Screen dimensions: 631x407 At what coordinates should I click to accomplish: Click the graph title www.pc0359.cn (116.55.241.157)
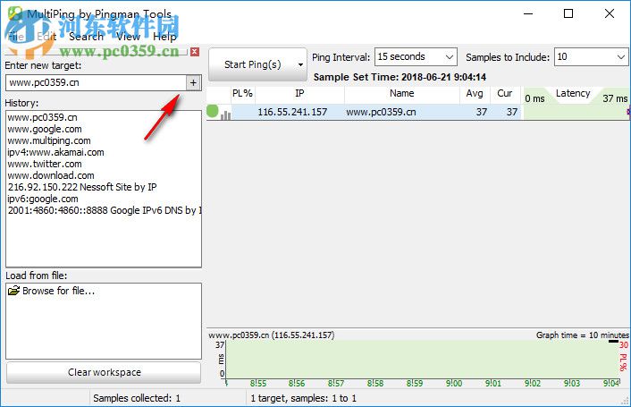pos(271,335)
